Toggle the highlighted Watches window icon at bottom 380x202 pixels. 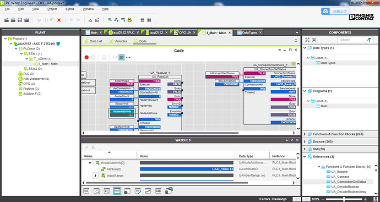click(x=117, y=191)
